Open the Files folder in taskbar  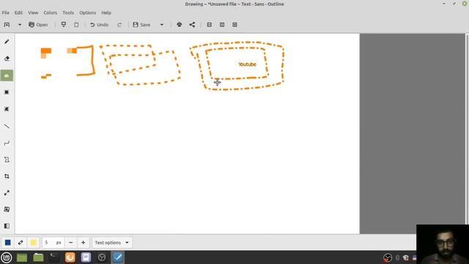click(38, 257)
